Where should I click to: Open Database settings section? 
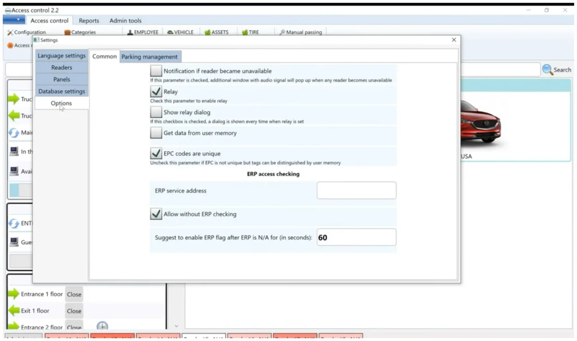coord(61,91)
